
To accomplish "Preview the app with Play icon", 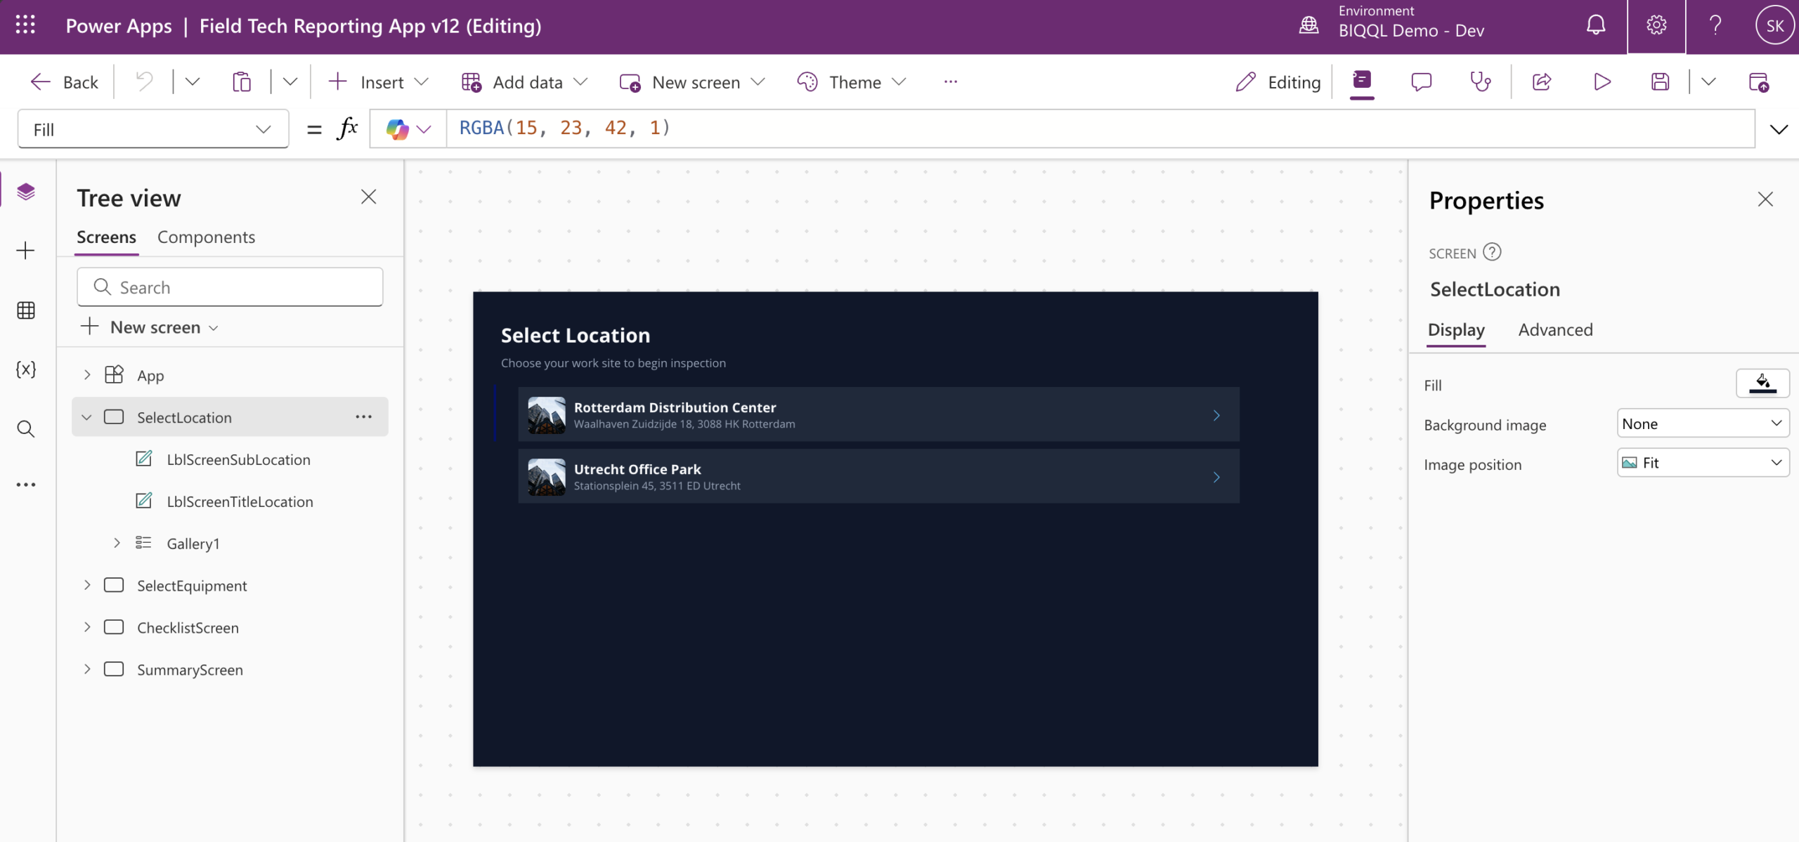I will click(1602, 81).
